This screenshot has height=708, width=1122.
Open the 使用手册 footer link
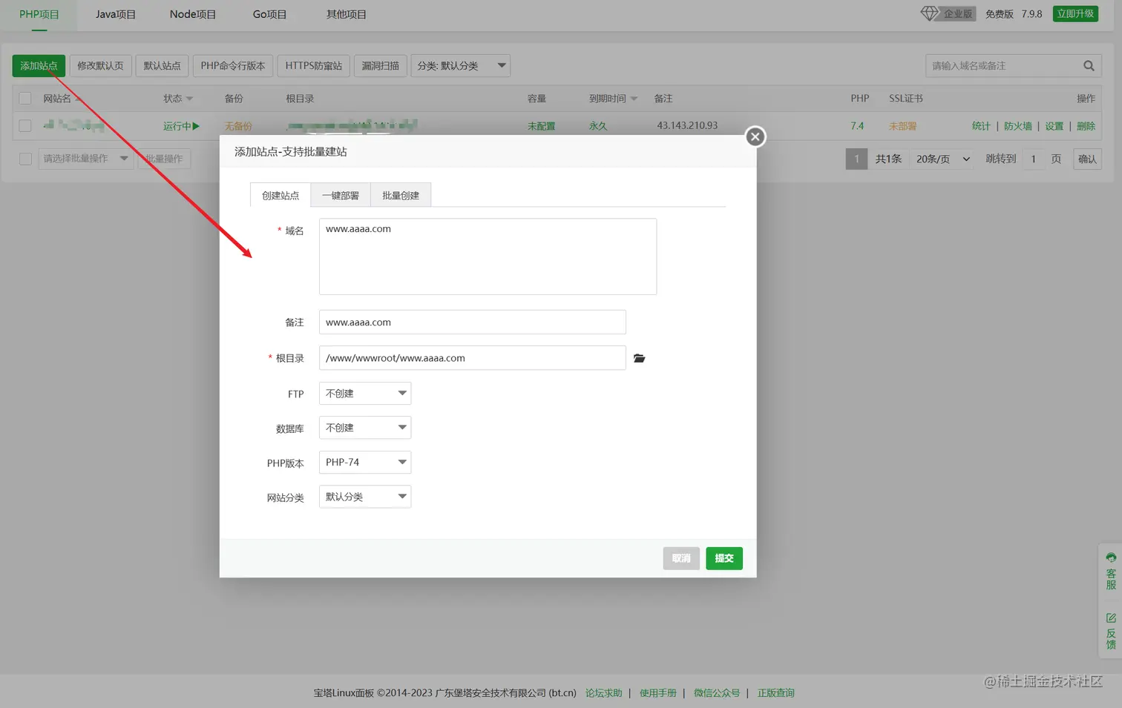pos(658,693)
